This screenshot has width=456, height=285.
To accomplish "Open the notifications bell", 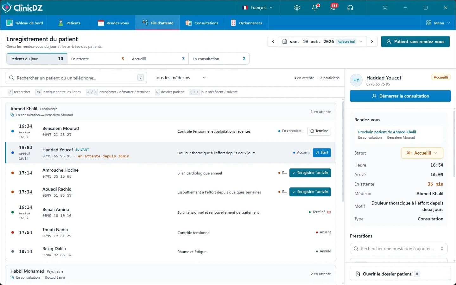I will coord(315,8).
